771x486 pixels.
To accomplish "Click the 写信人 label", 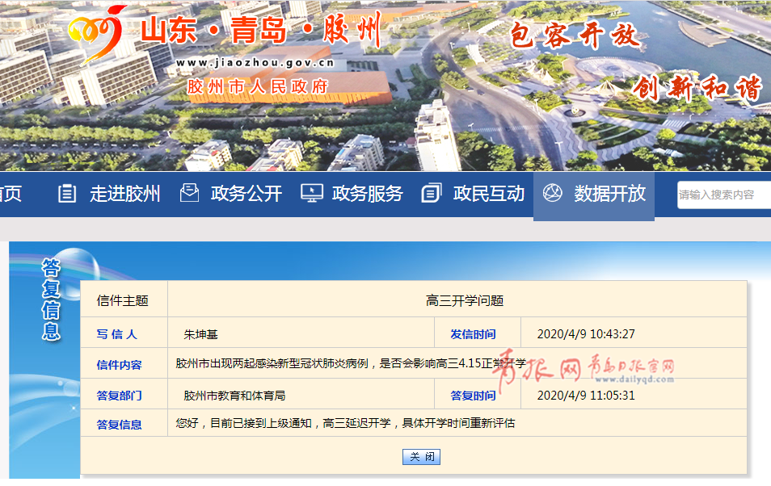I will tap(116, 335).
